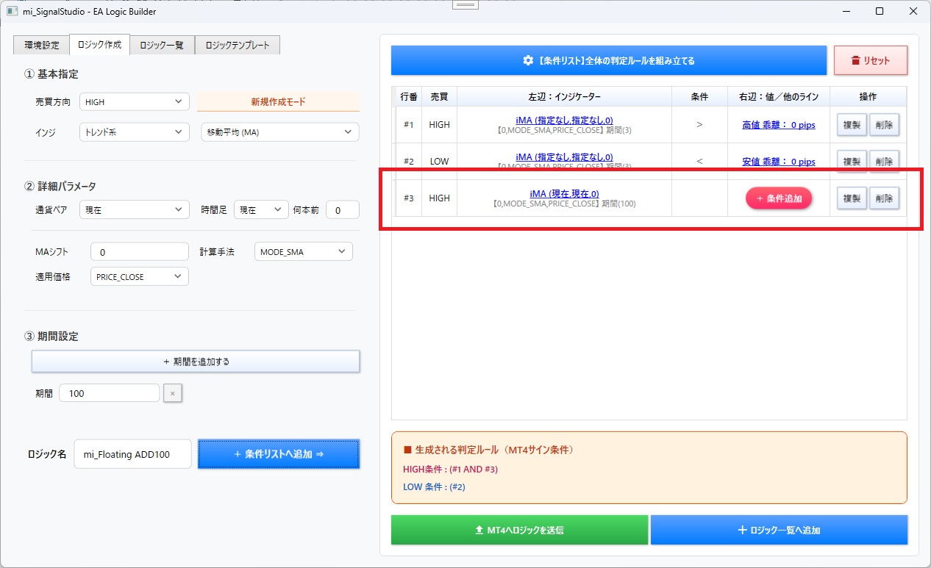The image size is (931, 568).
Task: Open the 高値 乖離: 0 pips link
Action: click(x=779, y=125)
